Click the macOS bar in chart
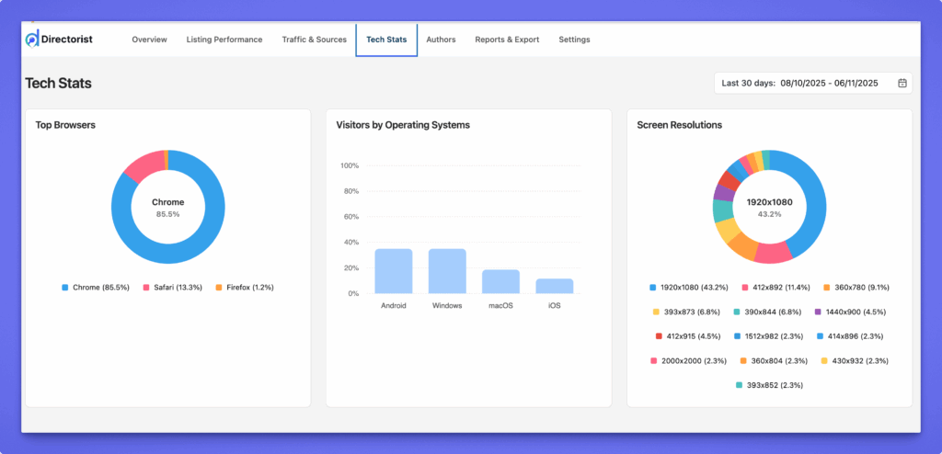The image size is (942, 454). (x=501, y=281)
